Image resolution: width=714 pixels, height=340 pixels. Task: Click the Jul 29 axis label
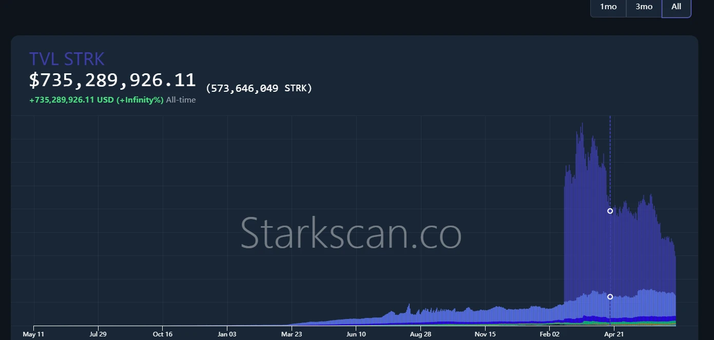coord(98,334)
